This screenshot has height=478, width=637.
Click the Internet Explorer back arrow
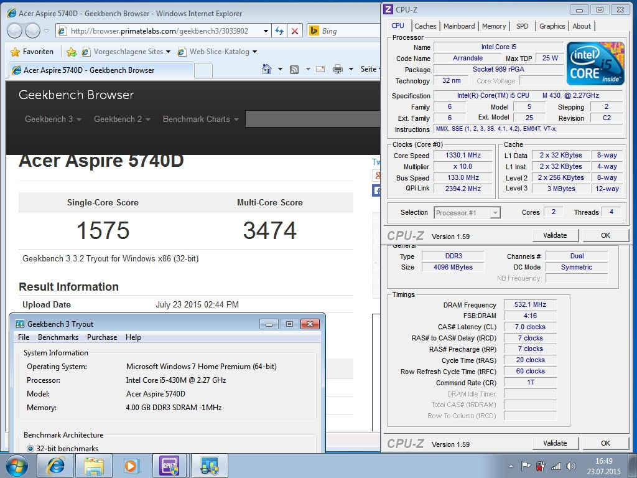15,30
